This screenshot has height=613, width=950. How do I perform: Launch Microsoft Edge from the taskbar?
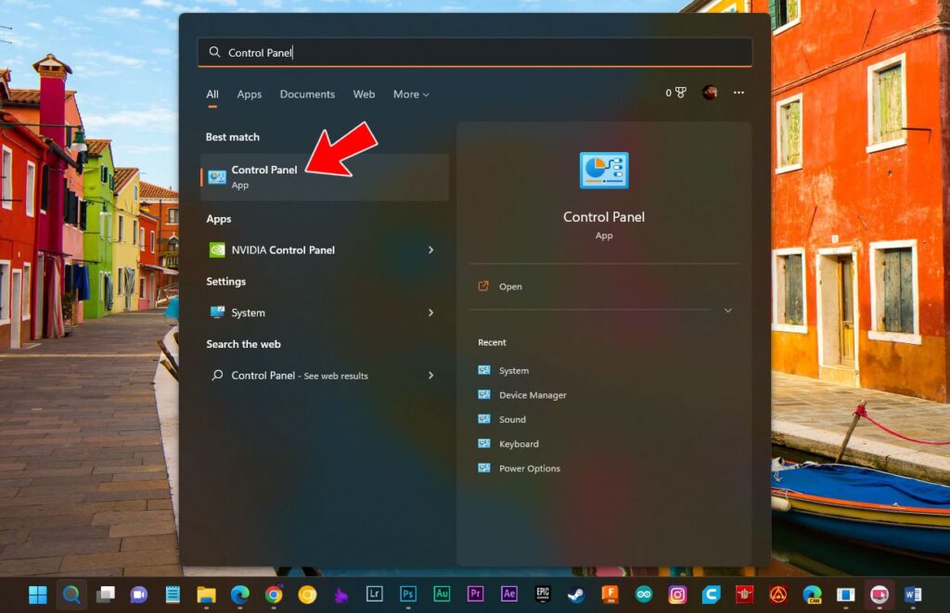240,594
